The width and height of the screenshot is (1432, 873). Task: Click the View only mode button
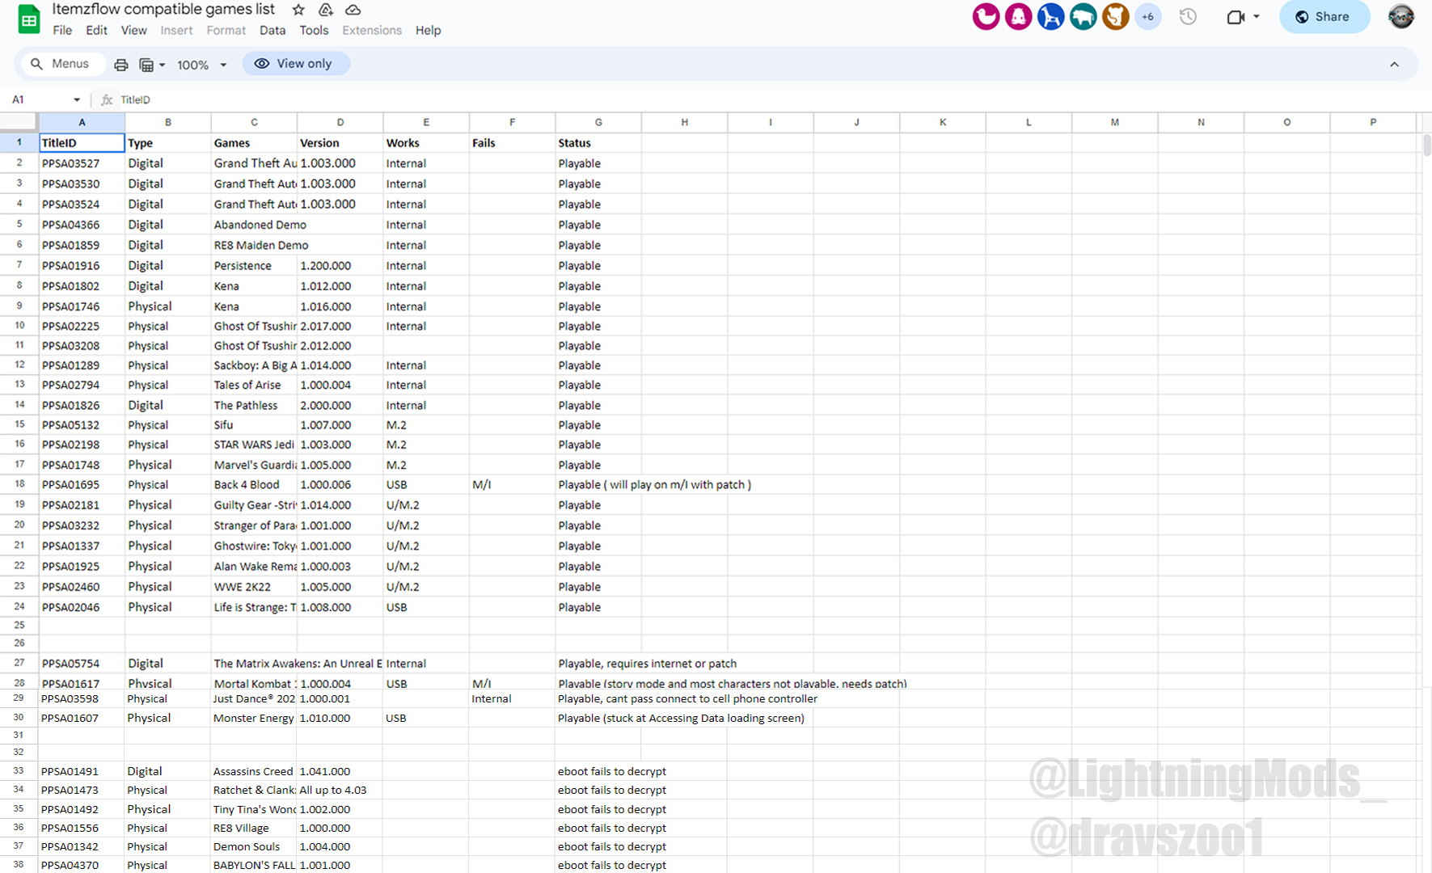tap(296, 64)
